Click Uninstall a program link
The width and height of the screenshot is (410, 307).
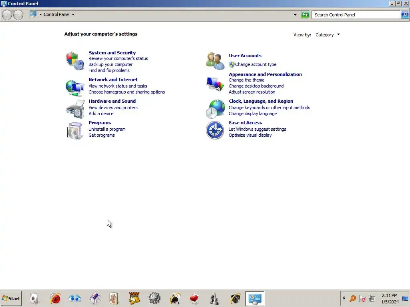point(107,129)
